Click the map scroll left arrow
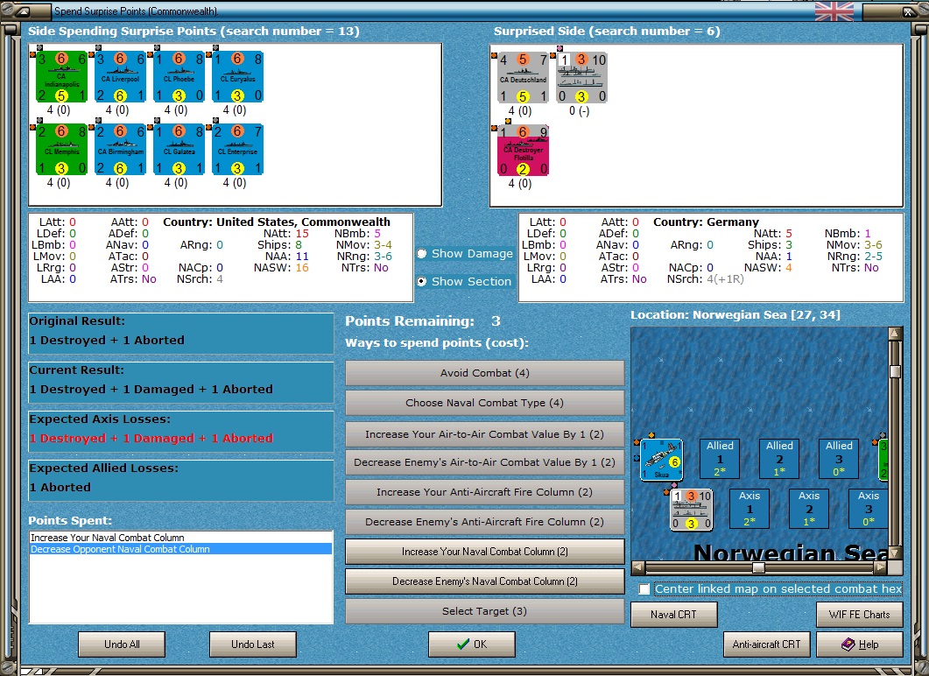 pyautogui.click(x=638, y=568)
